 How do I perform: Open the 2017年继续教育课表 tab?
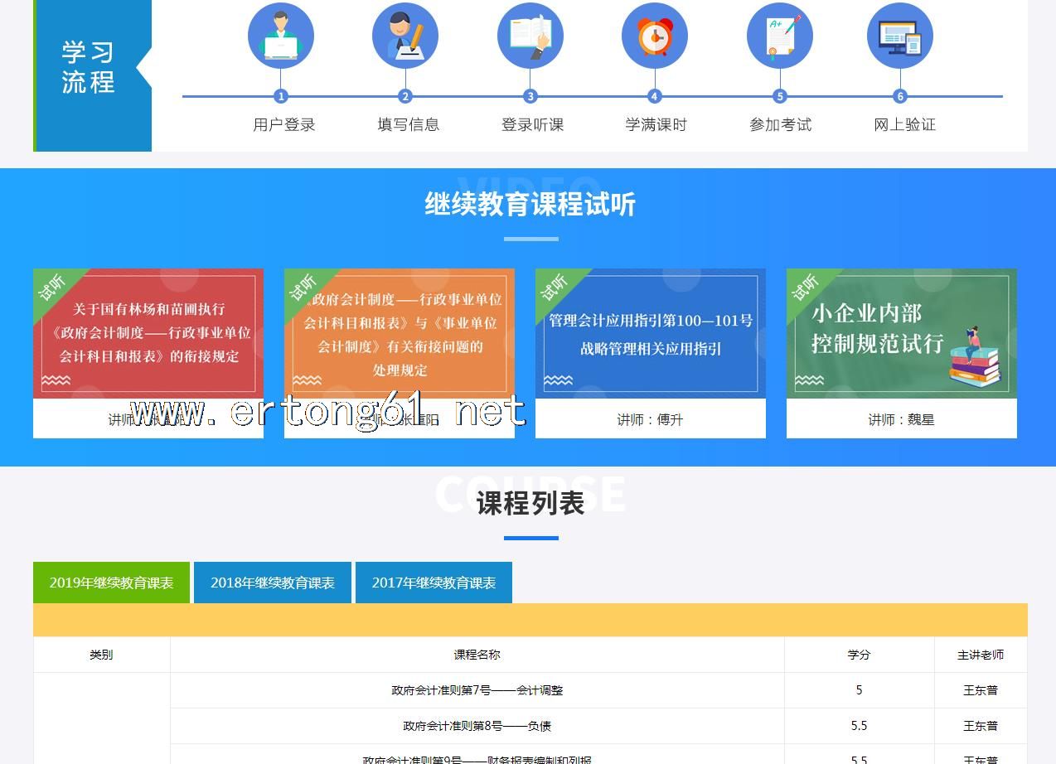pyautogui.click(x=434, y=583)
